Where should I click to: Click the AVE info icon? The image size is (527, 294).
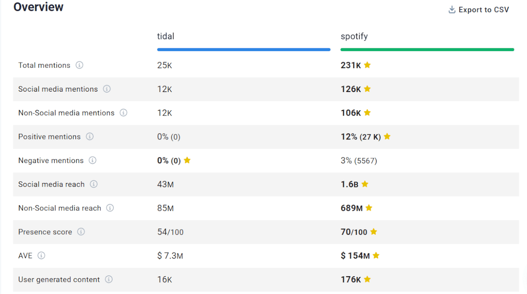pos(41,255)
